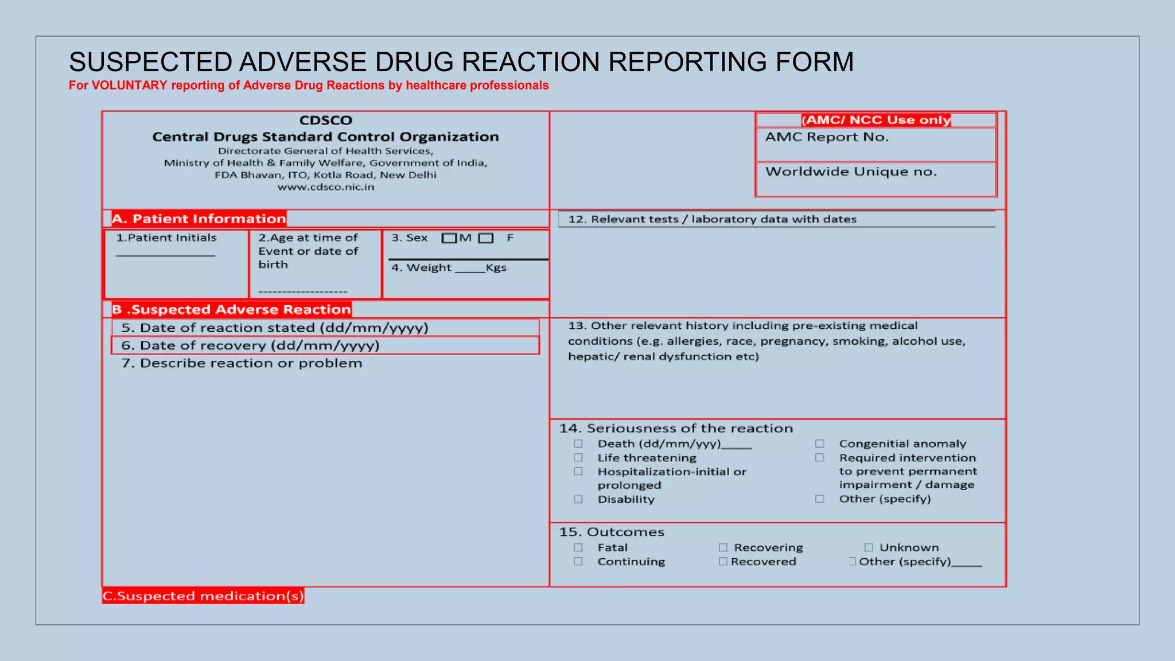This screenshot has width=1175, height=661.
Task: Click the Weight Kgs blank
Action: [x=470, y=271]
